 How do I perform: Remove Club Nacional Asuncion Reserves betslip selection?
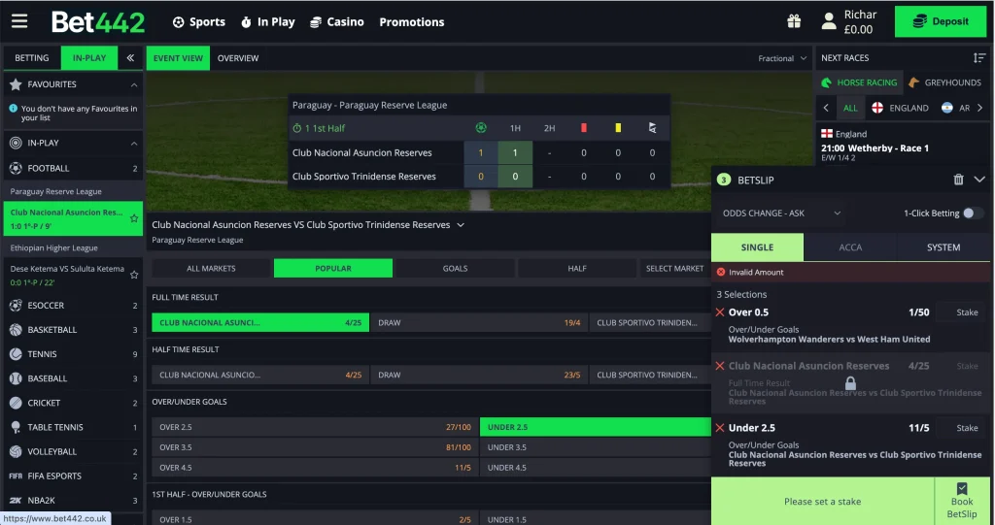(720, 366)
